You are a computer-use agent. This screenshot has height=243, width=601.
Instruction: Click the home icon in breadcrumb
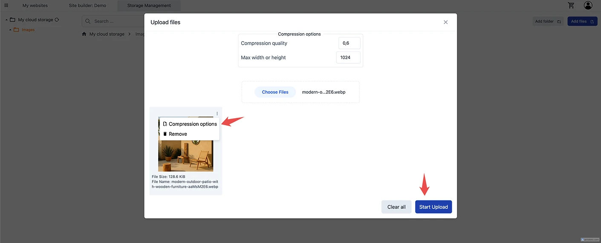[84, 34]
